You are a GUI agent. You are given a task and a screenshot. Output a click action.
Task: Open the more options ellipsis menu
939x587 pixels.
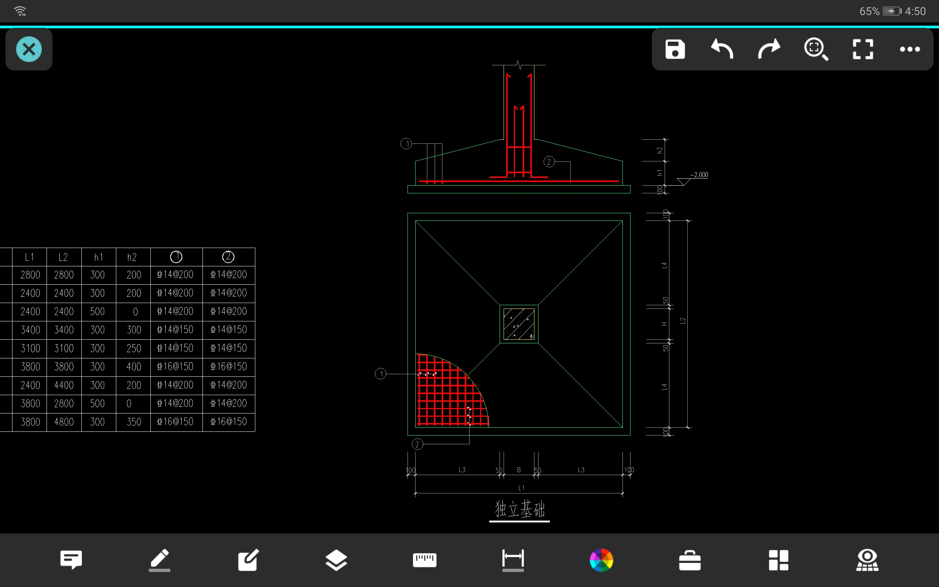coord(910,49)
